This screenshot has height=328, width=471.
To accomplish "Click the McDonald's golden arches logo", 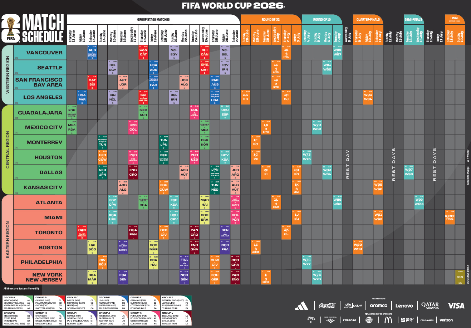I will 388,320.
